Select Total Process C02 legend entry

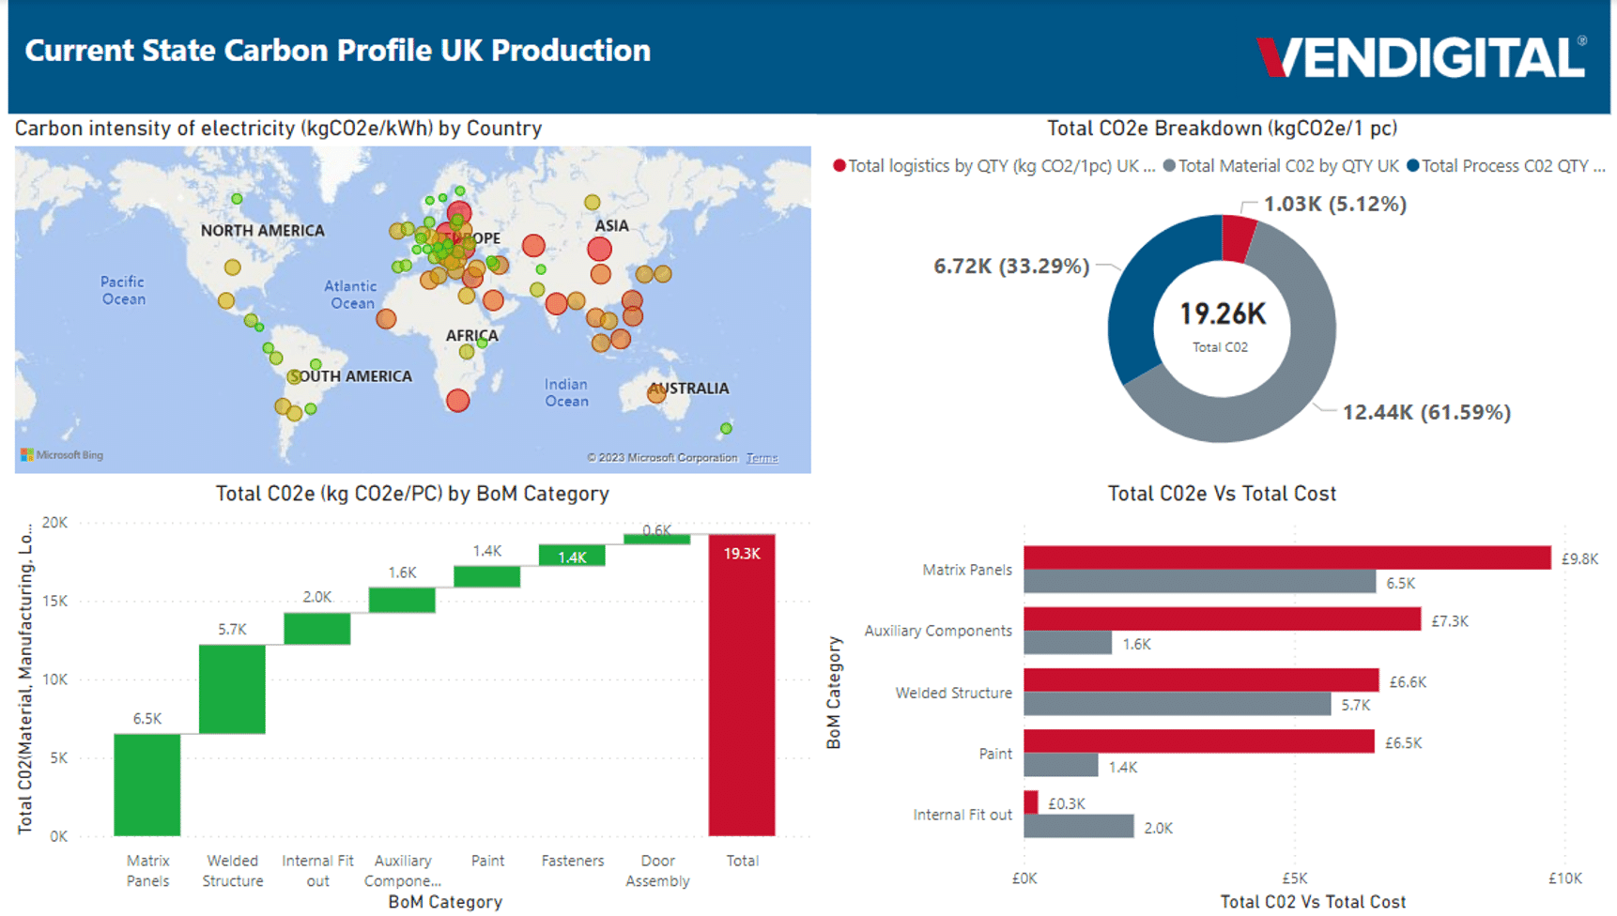(1505, 166)
